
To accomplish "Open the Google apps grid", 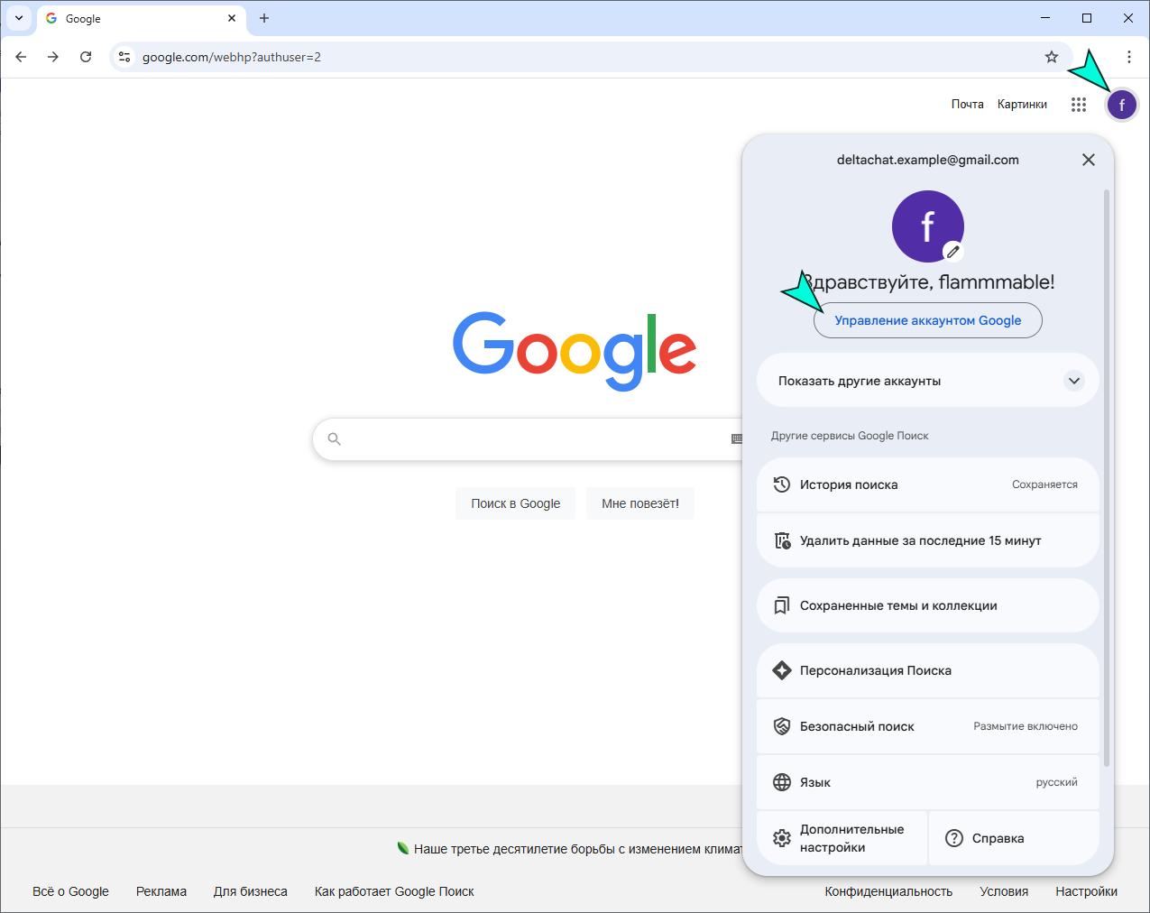I will pyautogui.click(x=1079, y=104).
